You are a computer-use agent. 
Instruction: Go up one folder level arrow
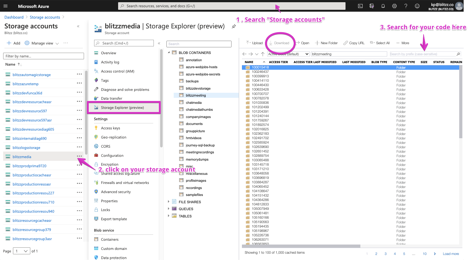click(263, 54)
